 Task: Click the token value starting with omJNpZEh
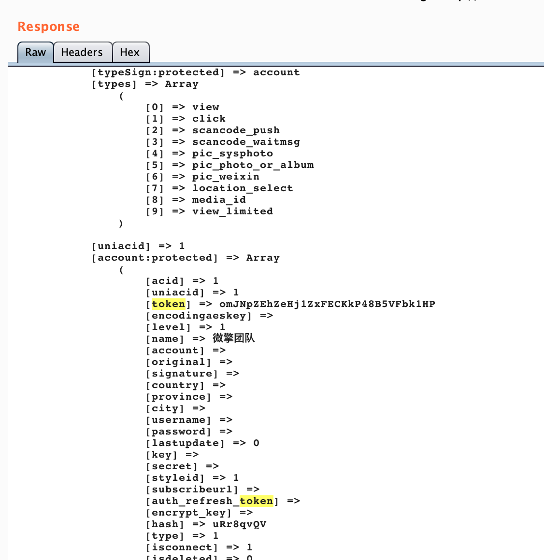tap(327, 304)
